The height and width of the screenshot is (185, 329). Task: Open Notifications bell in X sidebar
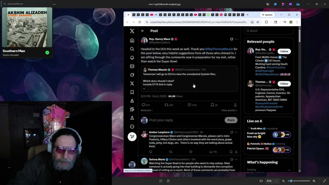132,58
